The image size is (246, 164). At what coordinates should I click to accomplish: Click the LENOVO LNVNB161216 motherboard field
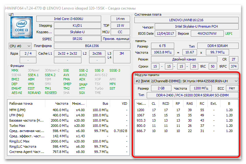click(187, 20)
